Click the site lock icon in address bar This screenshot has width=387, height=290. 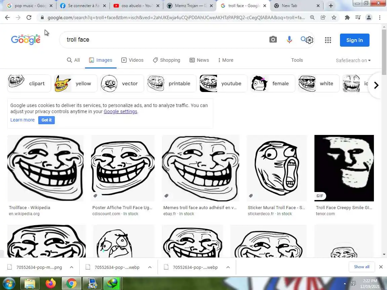pos(42,17)
